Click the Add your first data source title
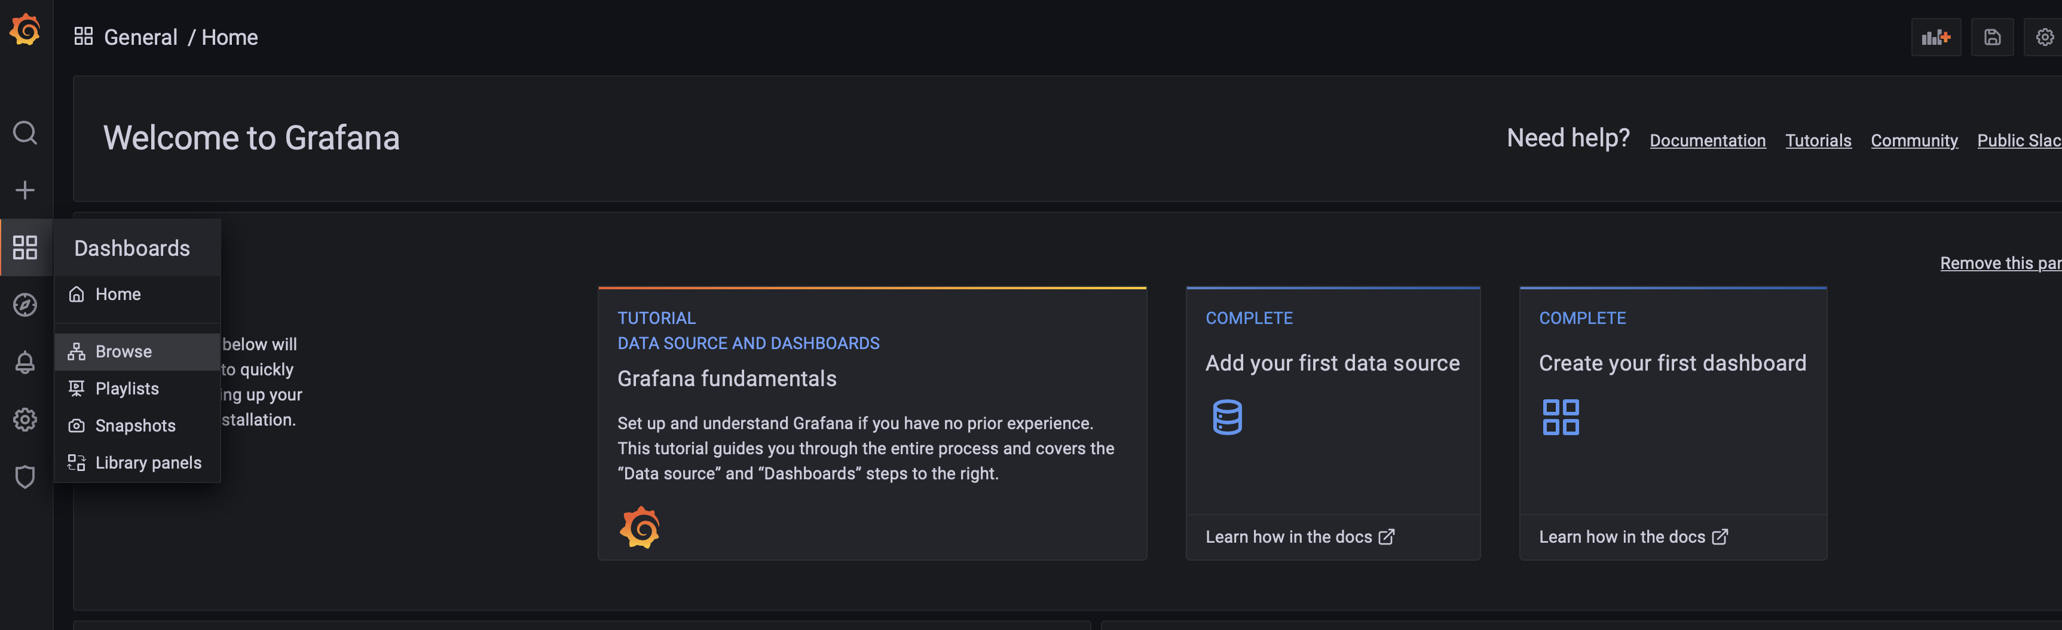 pyautogui.click(x=1332, y=363)
